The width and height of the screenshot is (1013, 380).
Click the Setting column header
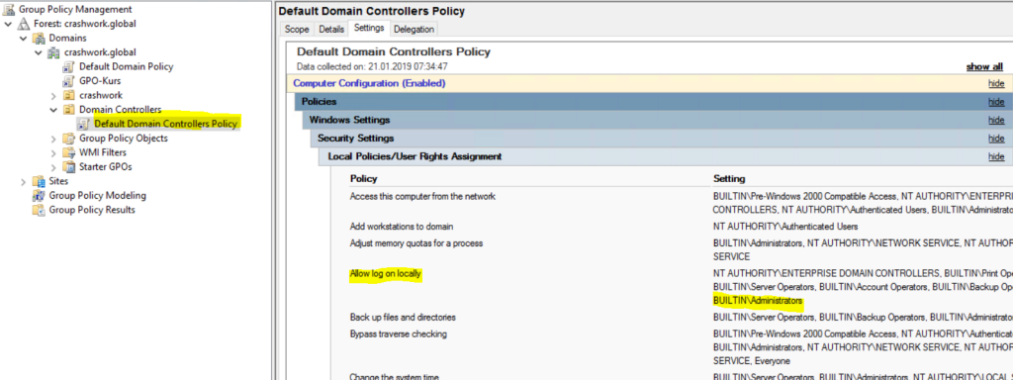pyautogui.click(x=729, y=178)
